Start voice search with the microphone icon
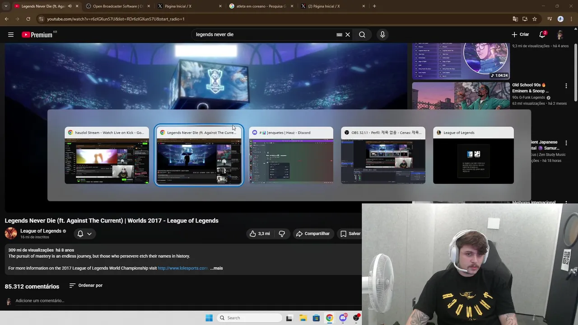This screenshot has width=578, height=325. pos(382,34)
